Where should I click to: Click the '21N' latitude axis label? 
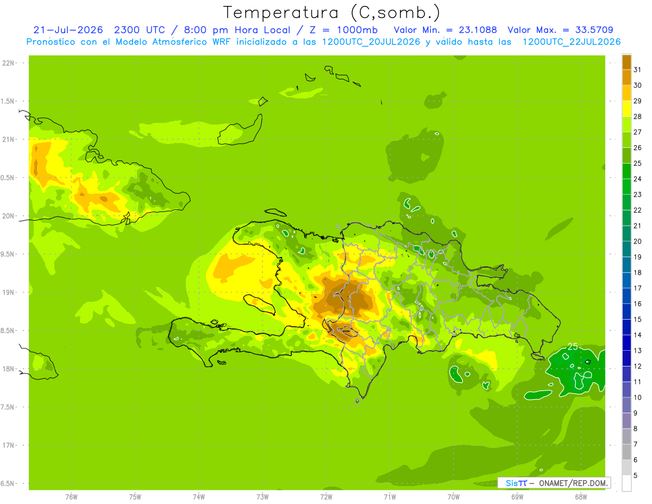(8, 140)
